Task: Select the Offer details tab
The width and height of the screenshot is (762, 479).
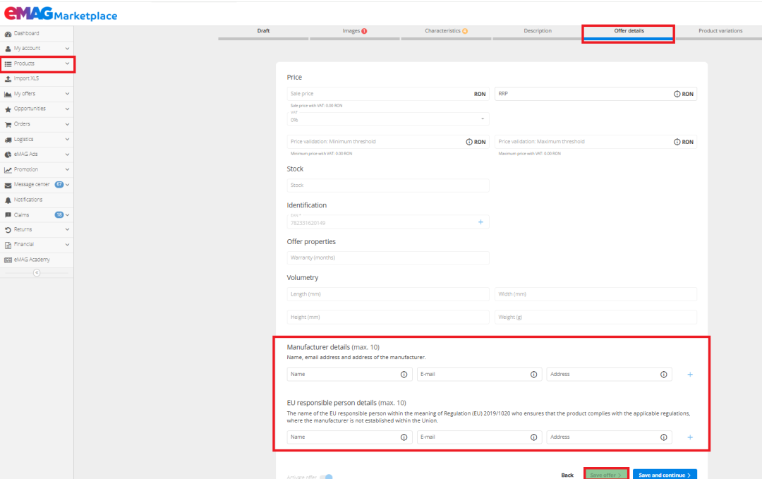Action: 629,32
